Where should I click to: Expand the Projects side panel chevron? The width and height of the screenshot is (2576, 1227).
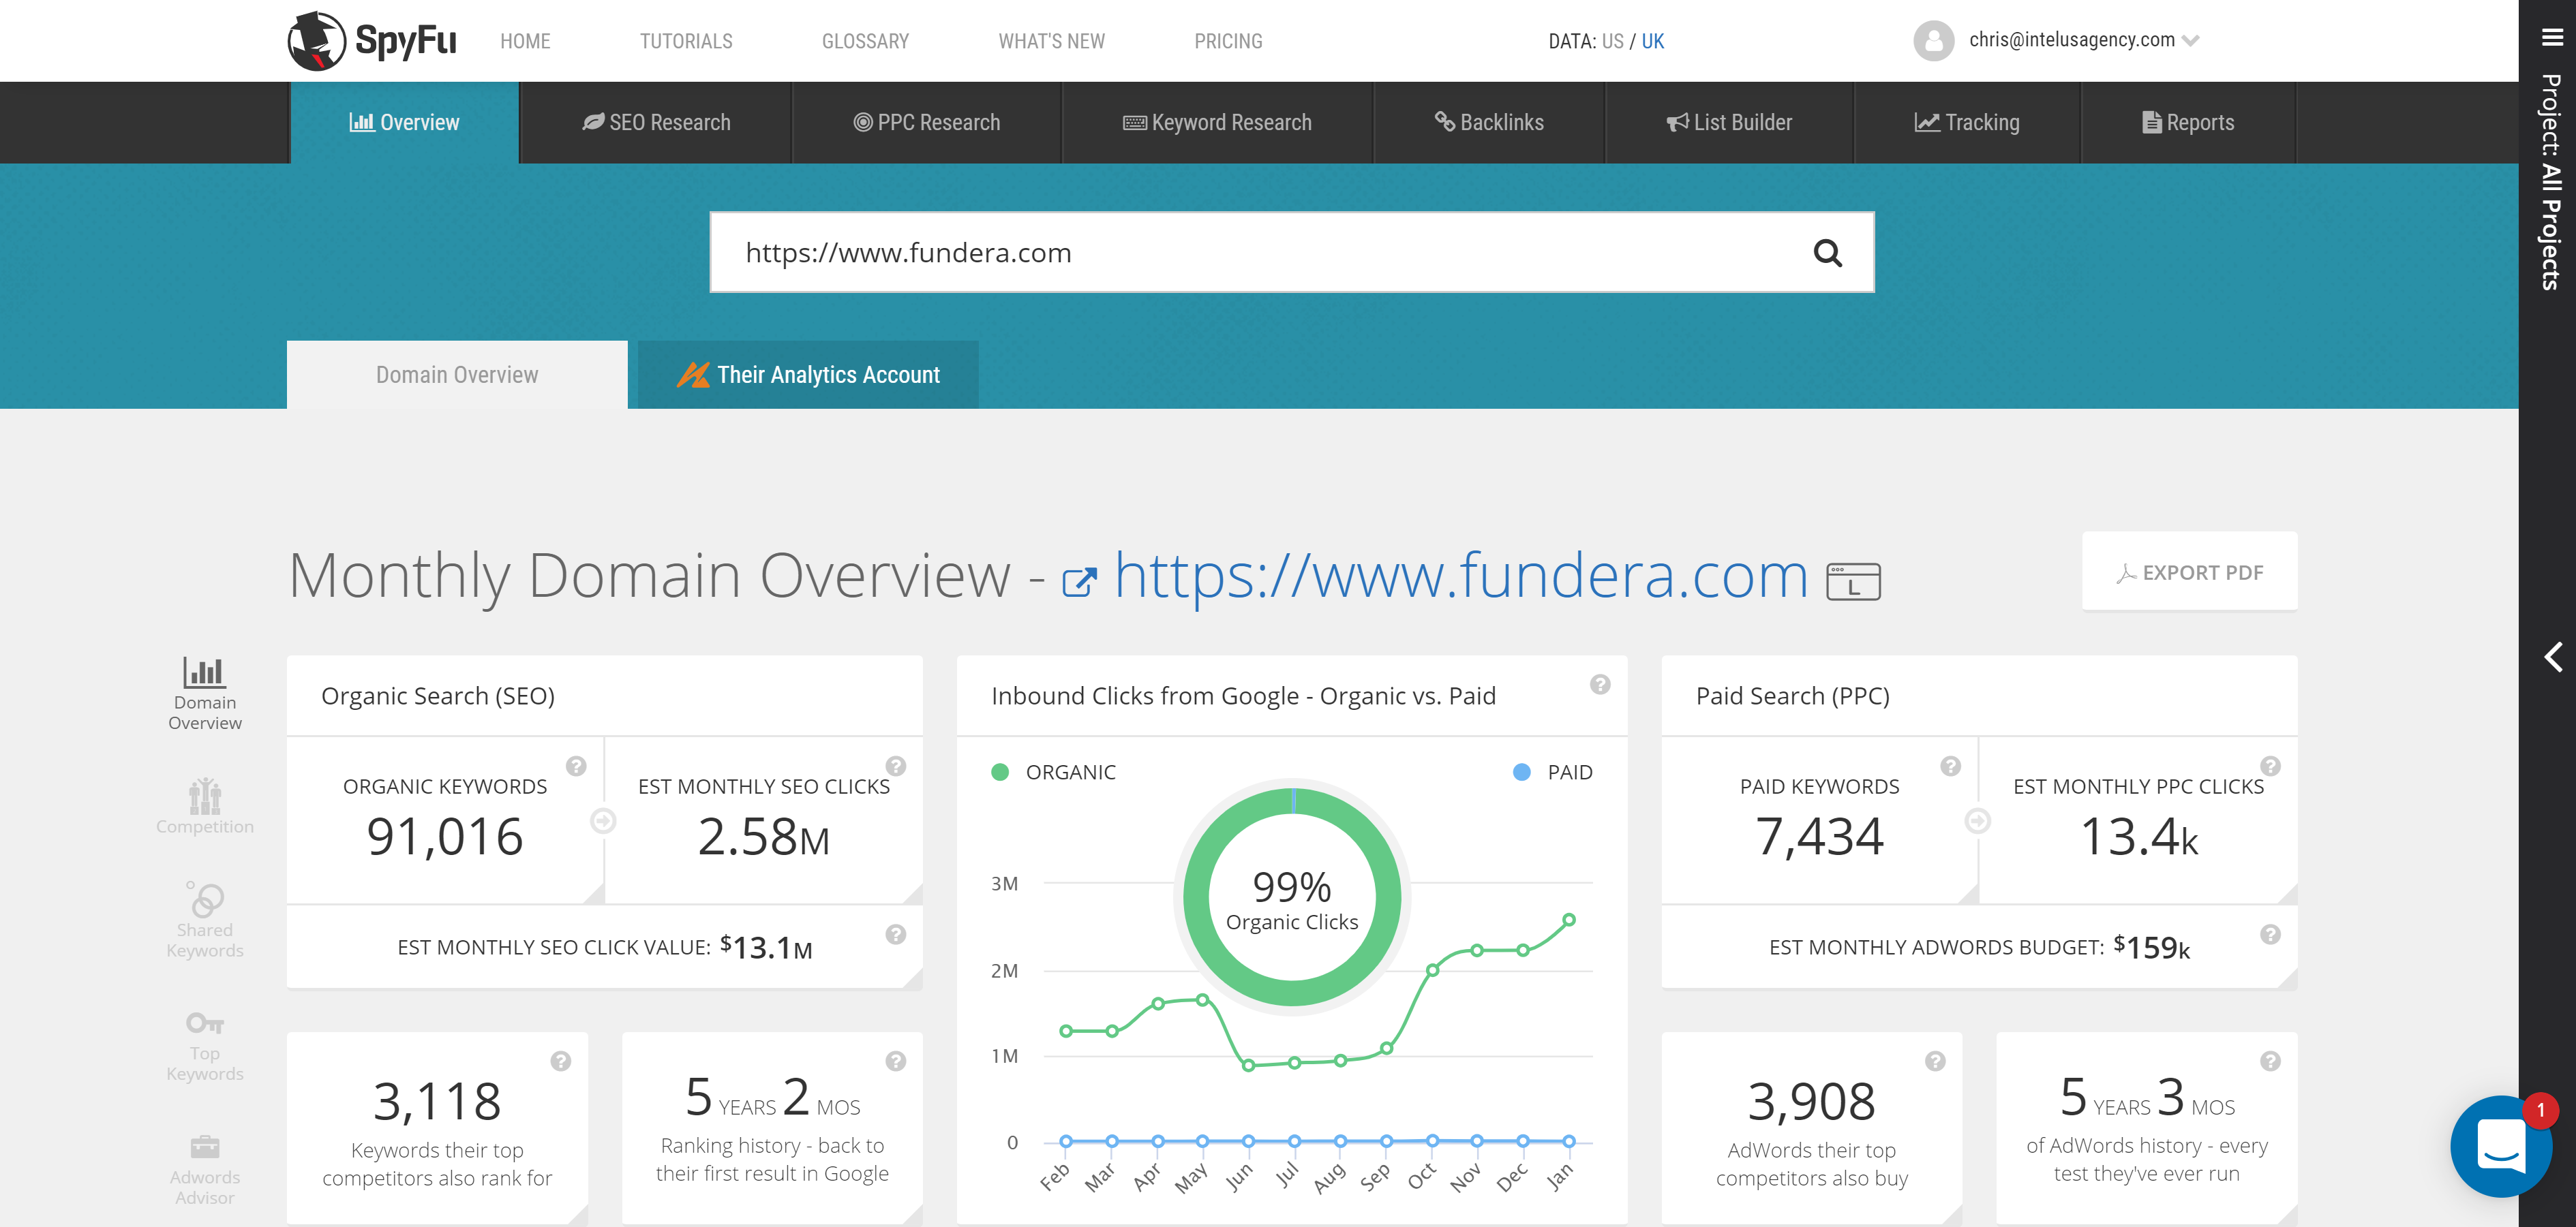coord(2553,657)
